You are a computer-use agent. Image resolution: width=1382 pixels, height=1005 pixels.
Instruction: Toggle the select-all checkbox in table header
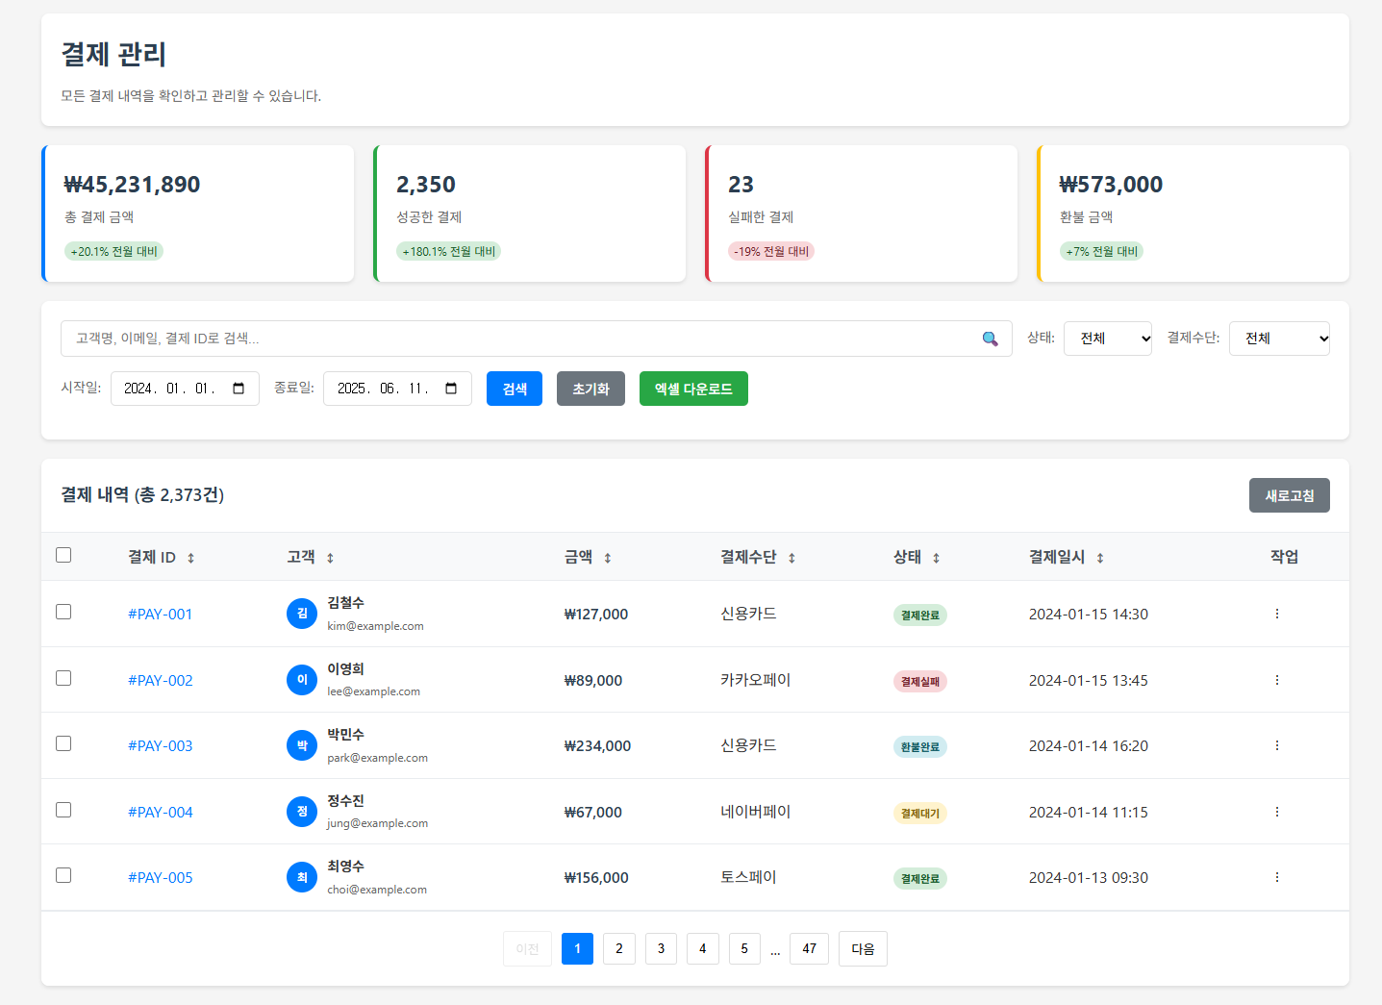(x=63, y=555)
